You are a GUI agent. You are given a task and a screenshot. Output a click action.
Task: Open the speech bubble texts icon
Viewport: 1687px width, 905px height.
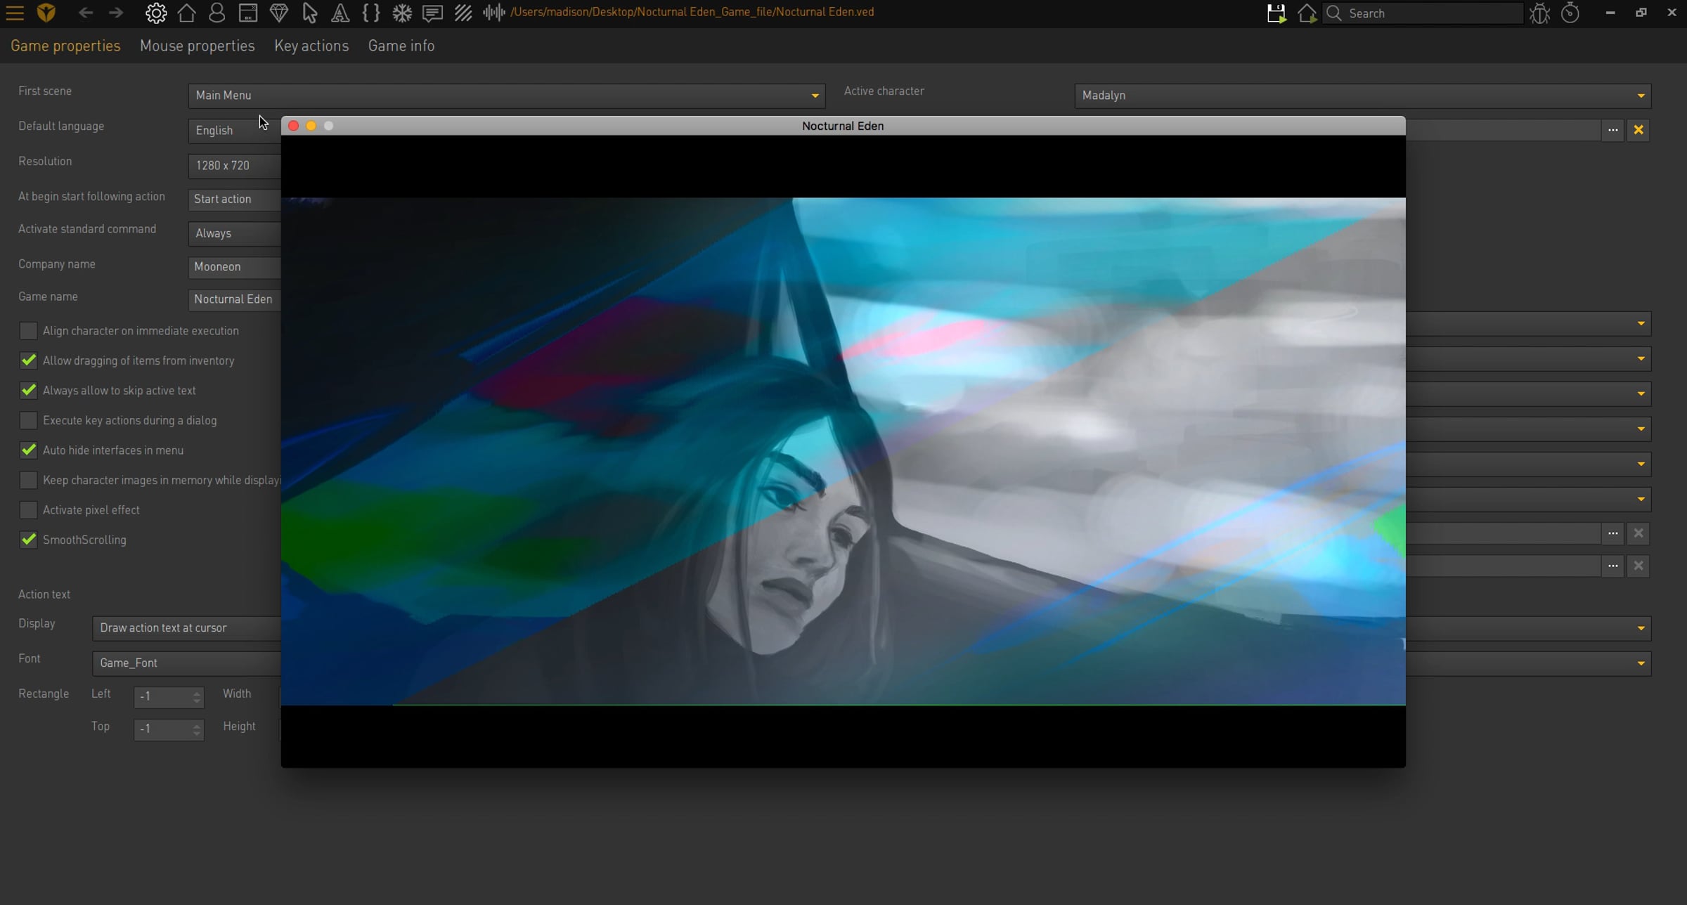(432, 13)
